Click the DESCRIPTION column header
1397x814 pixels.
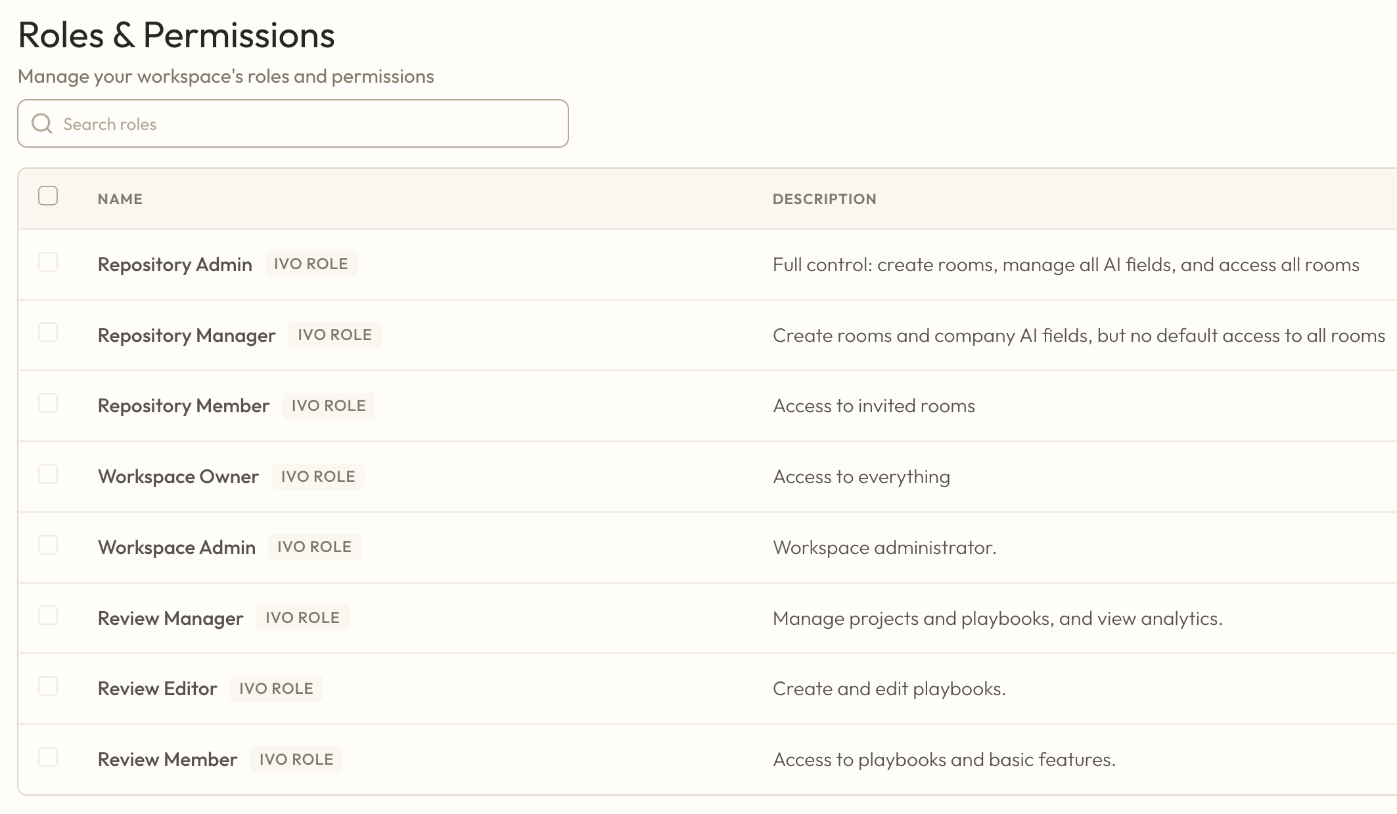tap(824, 199)
